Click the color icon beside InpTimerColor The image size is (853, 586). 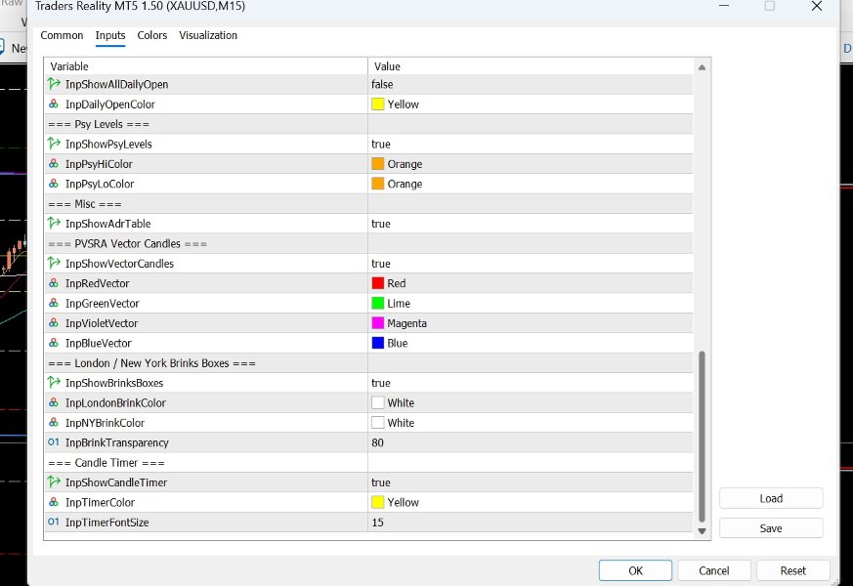[x=54, y=502]
